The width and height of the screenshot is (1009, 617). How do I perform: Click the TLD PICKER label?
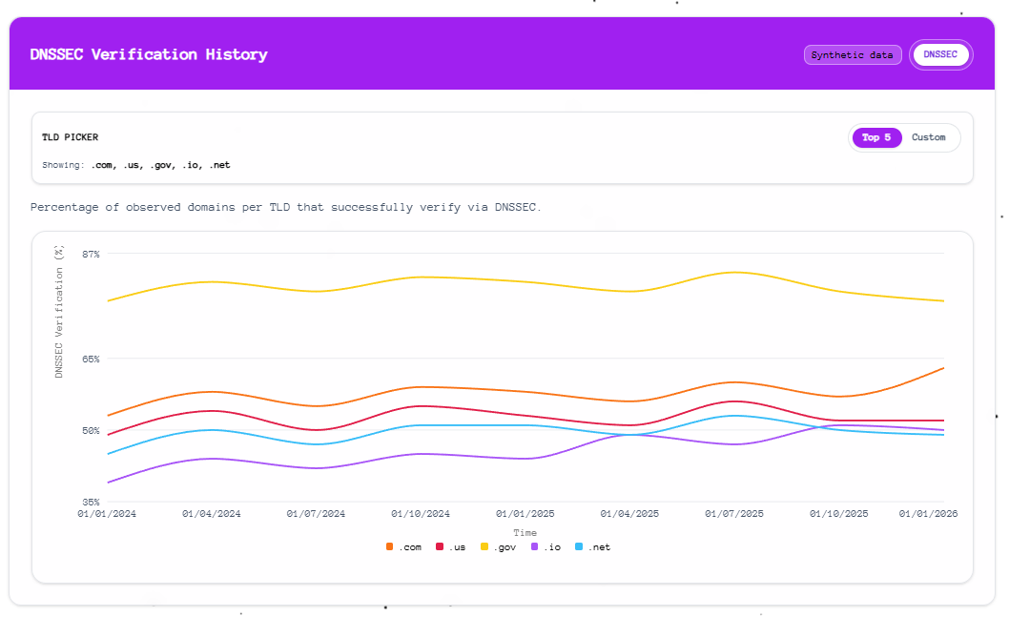(x=70, y=137)
